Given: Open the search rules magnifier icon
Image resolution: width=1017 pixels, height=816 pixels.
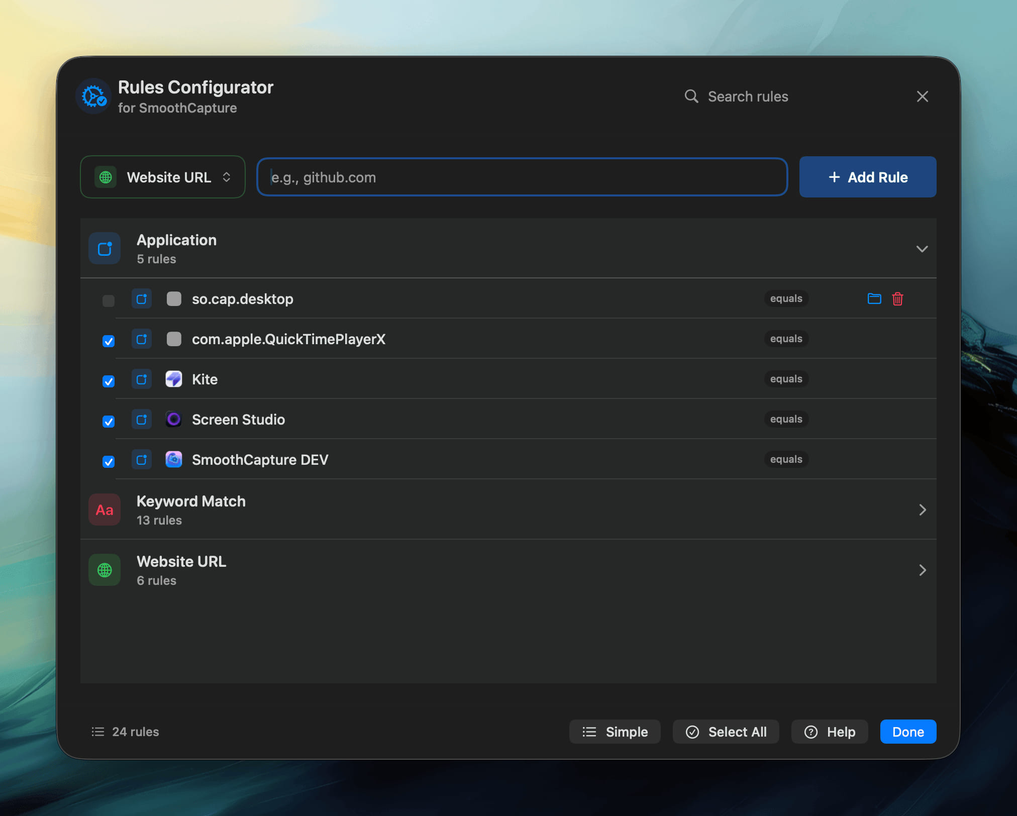Looking at the screenshot, I should tap(692, 96).
